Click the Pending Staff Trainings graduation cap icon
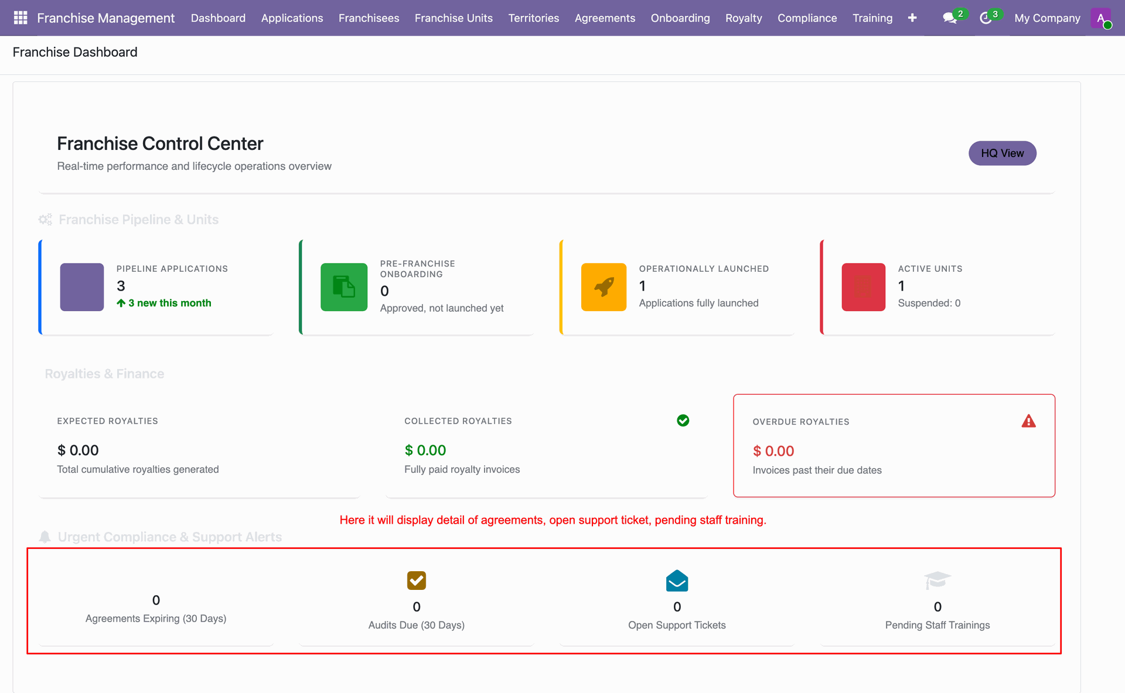The height and width of the screenshot is (693, 1125). [x=937, y=581]
